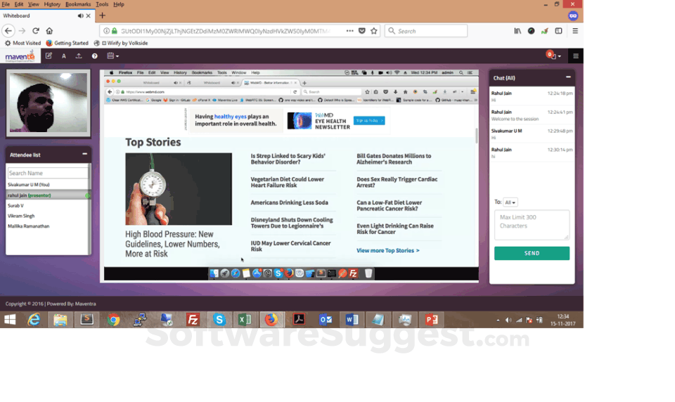
Task: Open Skype from the Windows taskbar
Action: click(219, 319)
